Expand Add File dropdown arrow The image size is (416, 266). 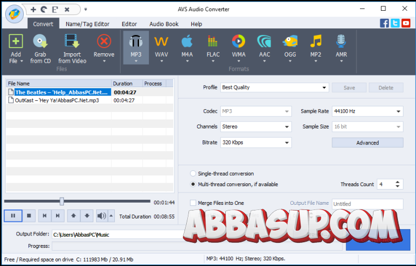coord(22,61)
